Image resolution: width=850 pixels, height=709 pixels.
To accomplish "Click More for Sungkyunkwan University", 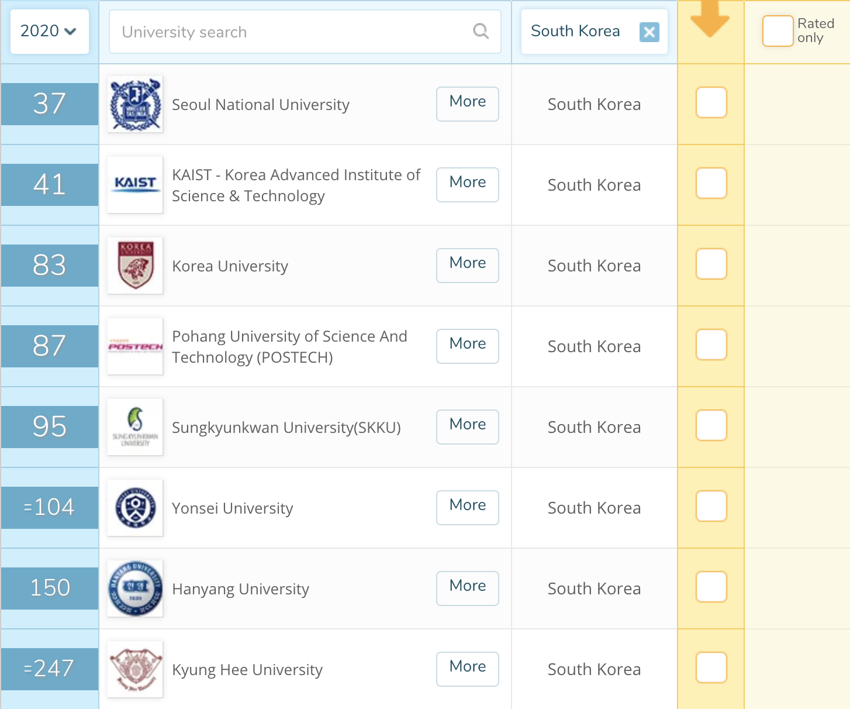I will point(468,427).
